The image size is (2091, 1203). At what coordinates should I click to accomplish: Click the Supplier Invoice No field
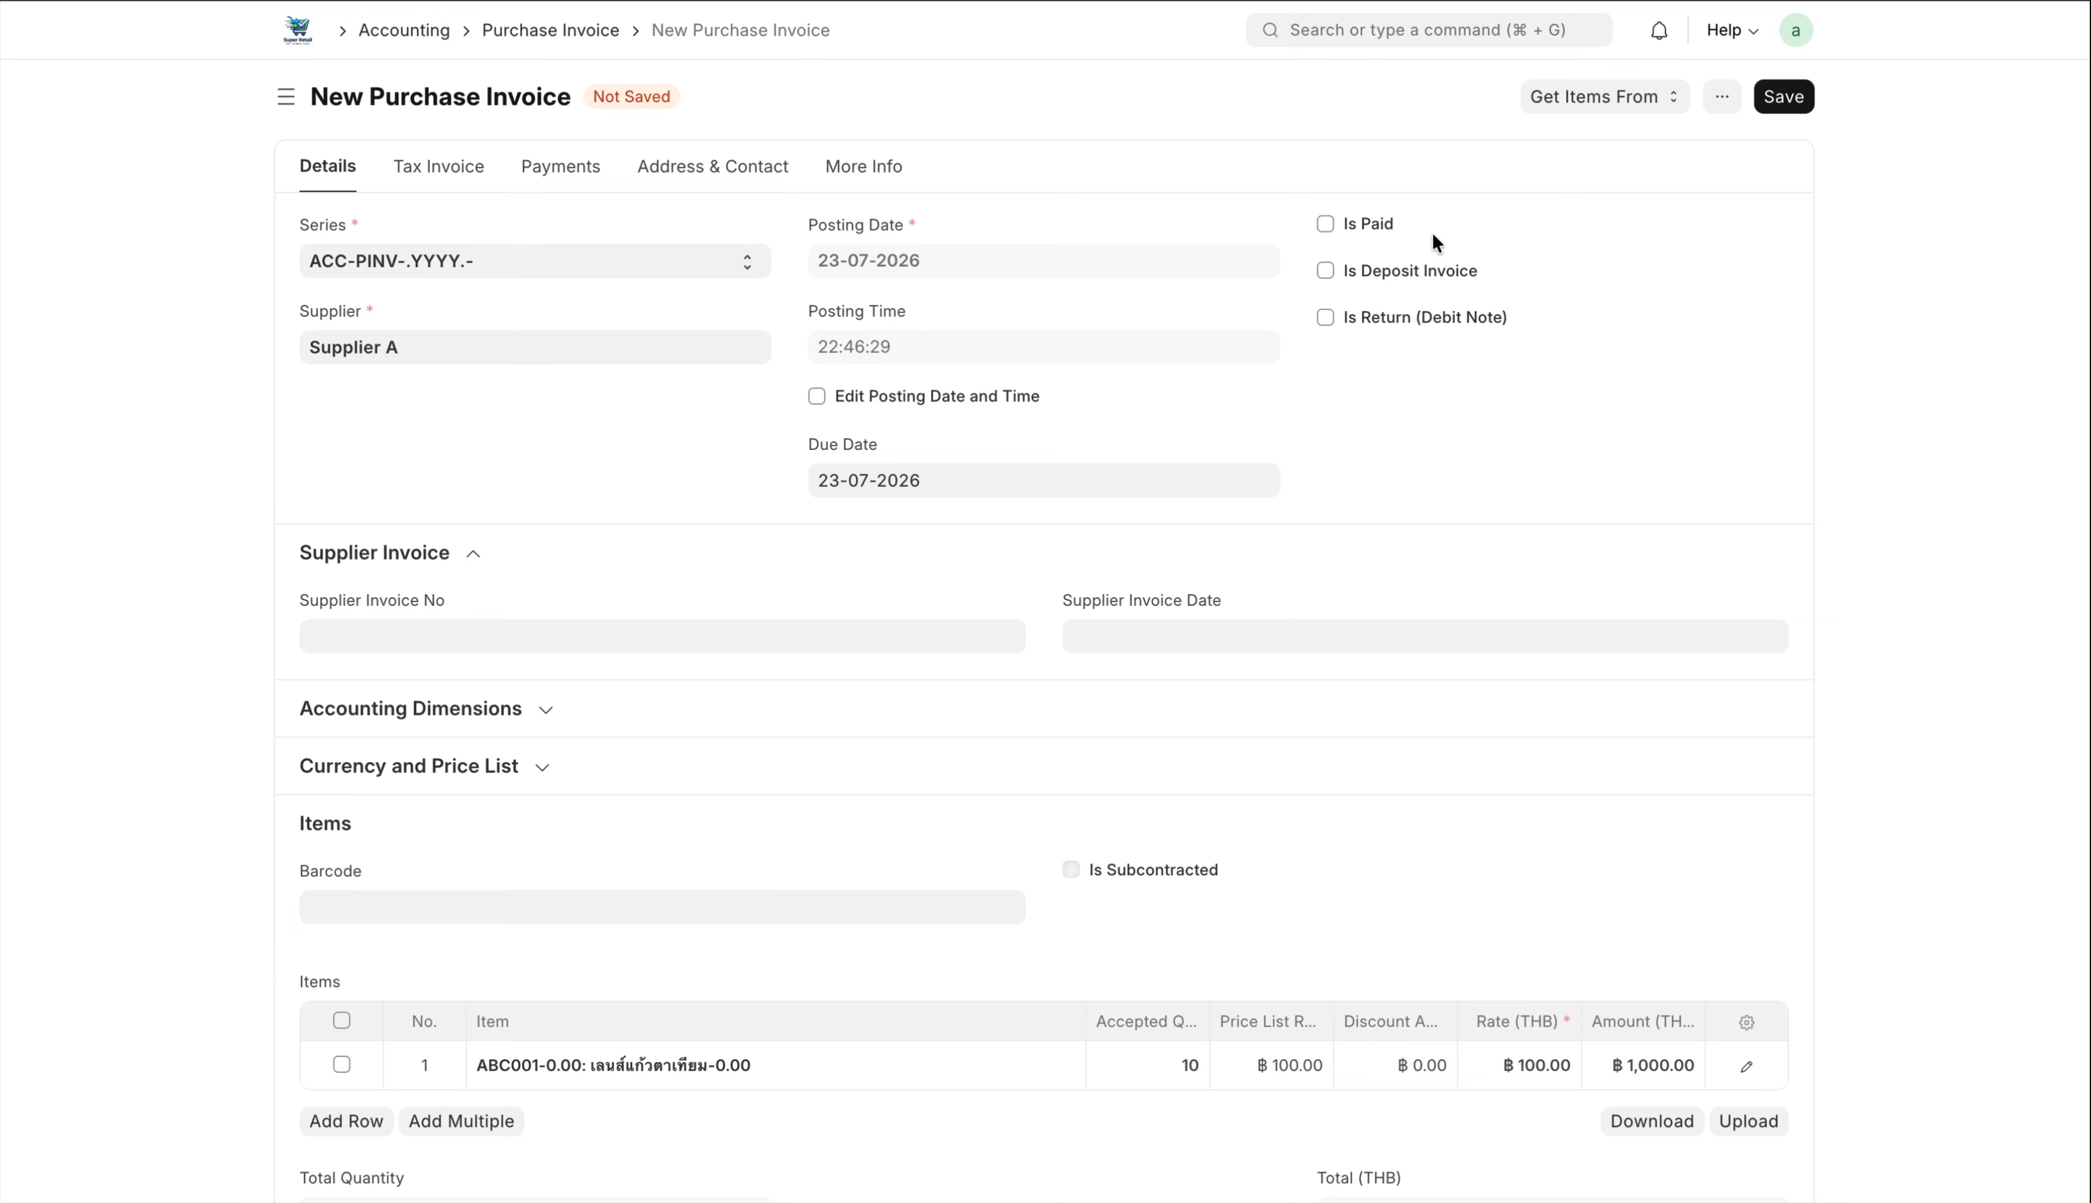click(x=663, y=636)
